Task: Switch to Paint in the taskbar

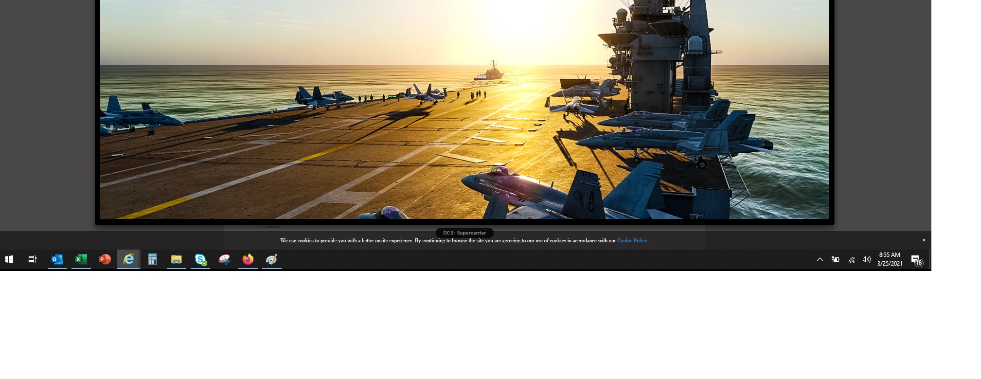Action: [x=272, y=260]
